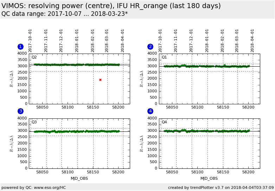Click the MJD_OBS axis label under Q3

coord(79,178)
